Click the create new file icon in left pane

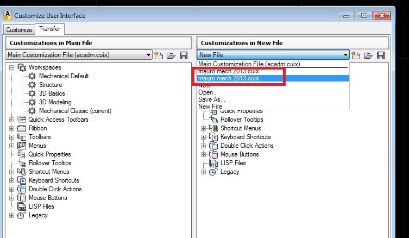pyautogui.click(x=159, y=55)
